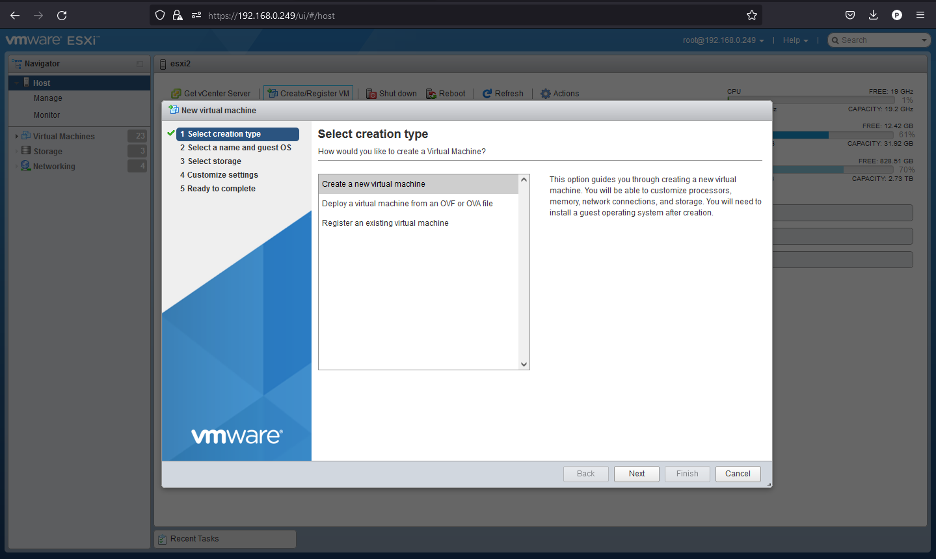Click the esxi2 host title icon
936x559 pixels.
coord(163,64)
